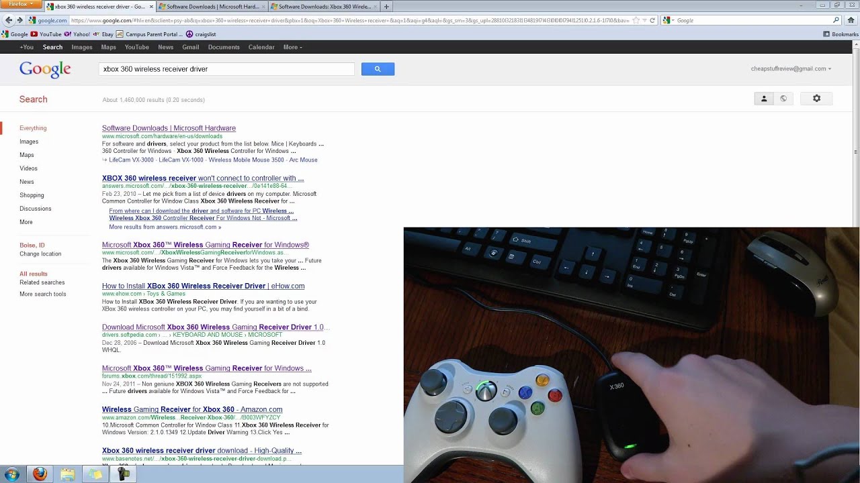The width and height of the screenshot is (860, 483).
Task: Open the Amazon.com Wireless Gaming Receiver result
Action: click(192, 409)
